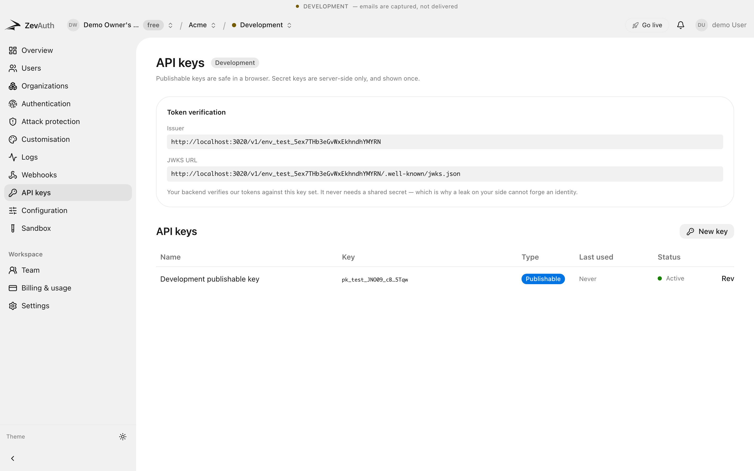Click the Active status label

coord(675,278)
